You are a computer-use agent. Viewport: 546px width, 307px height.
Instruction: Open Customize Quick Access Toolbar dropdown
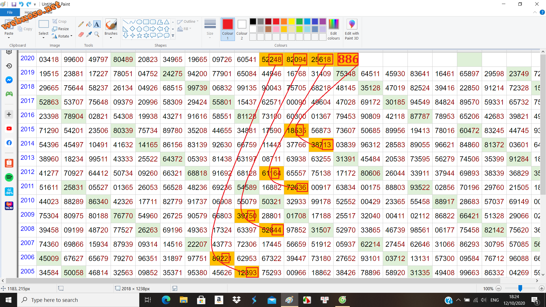click(x=35, y=4)
